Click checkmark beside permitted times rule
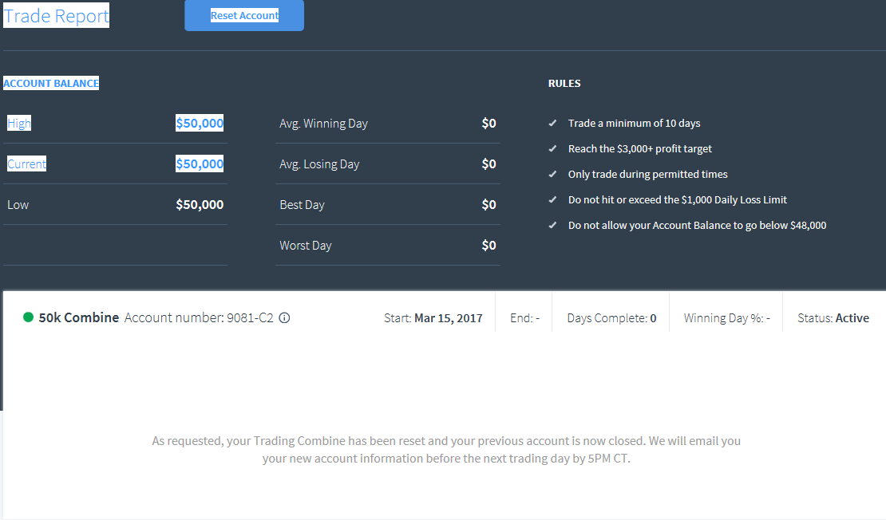Screen dimensions: 886x520 [x=552, y=174]
